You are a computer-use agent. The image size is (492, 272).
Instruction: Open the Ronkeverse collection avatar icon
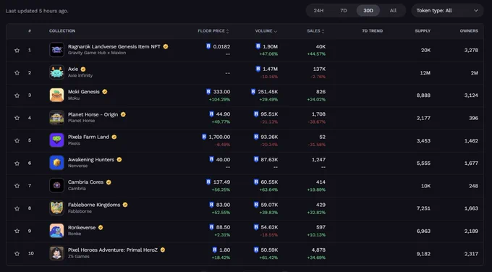point(56,231)
